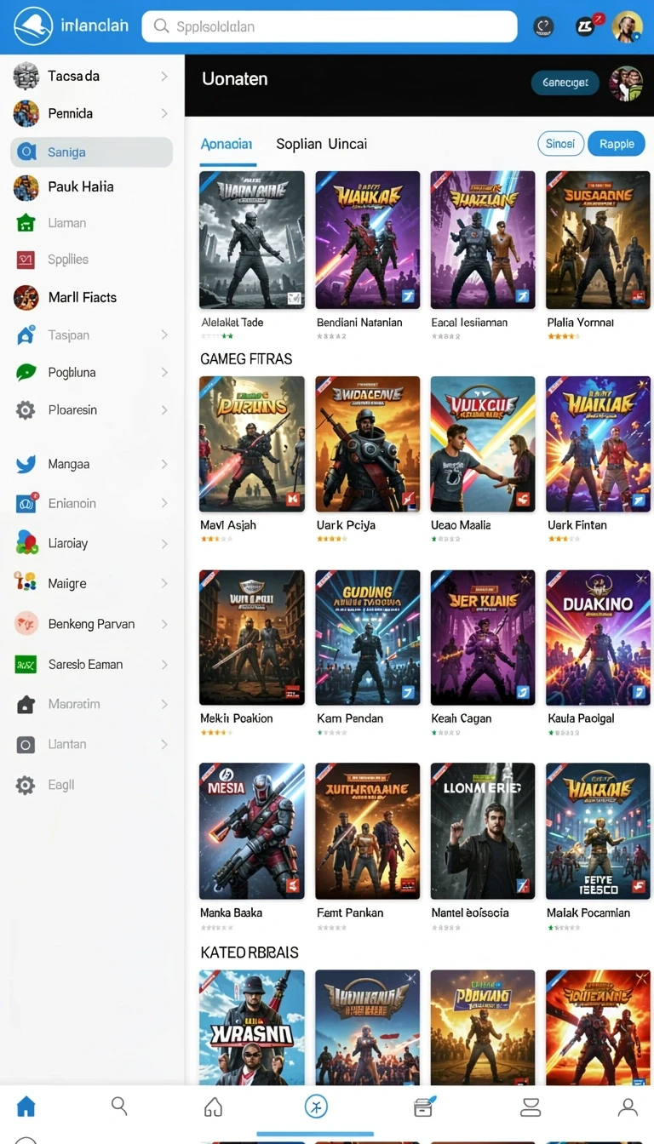The width and height of the screenshot is (654, 1144).
Task: Click the Enianoin icon with badge
Action: 26,503
